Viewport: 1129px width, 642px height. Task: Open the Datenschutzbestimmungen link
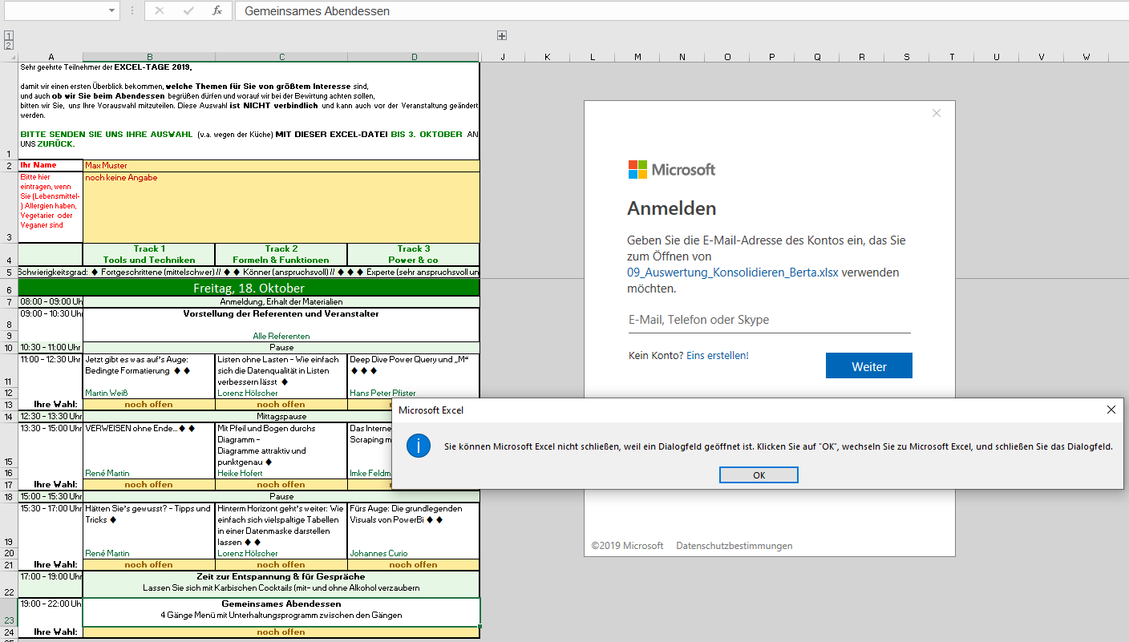734,546
